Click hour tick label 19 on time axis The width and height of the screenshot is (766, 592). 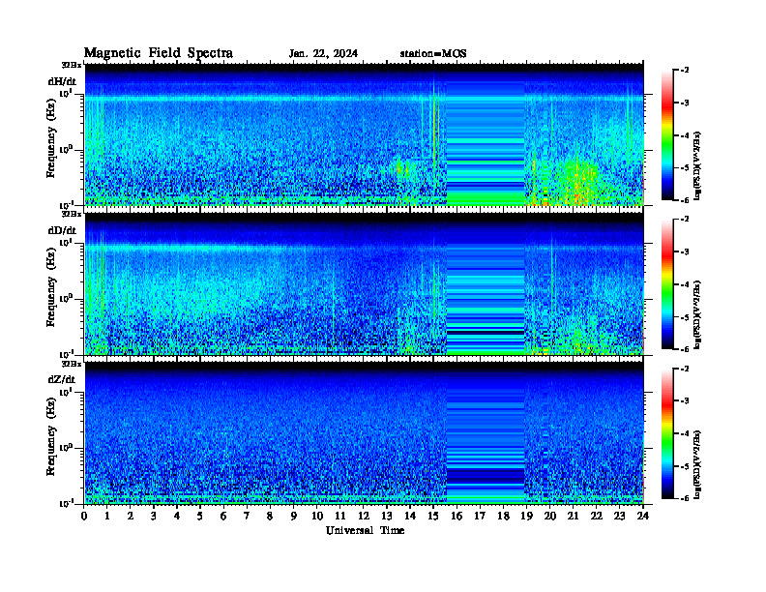tap(526, 516)
